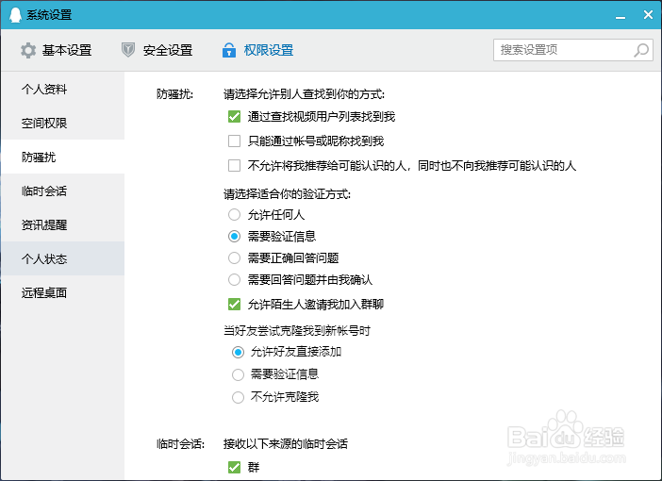
Task: Click the 当好友尝试克隆我到新帐号时 heading
Action: click(297, 331)
